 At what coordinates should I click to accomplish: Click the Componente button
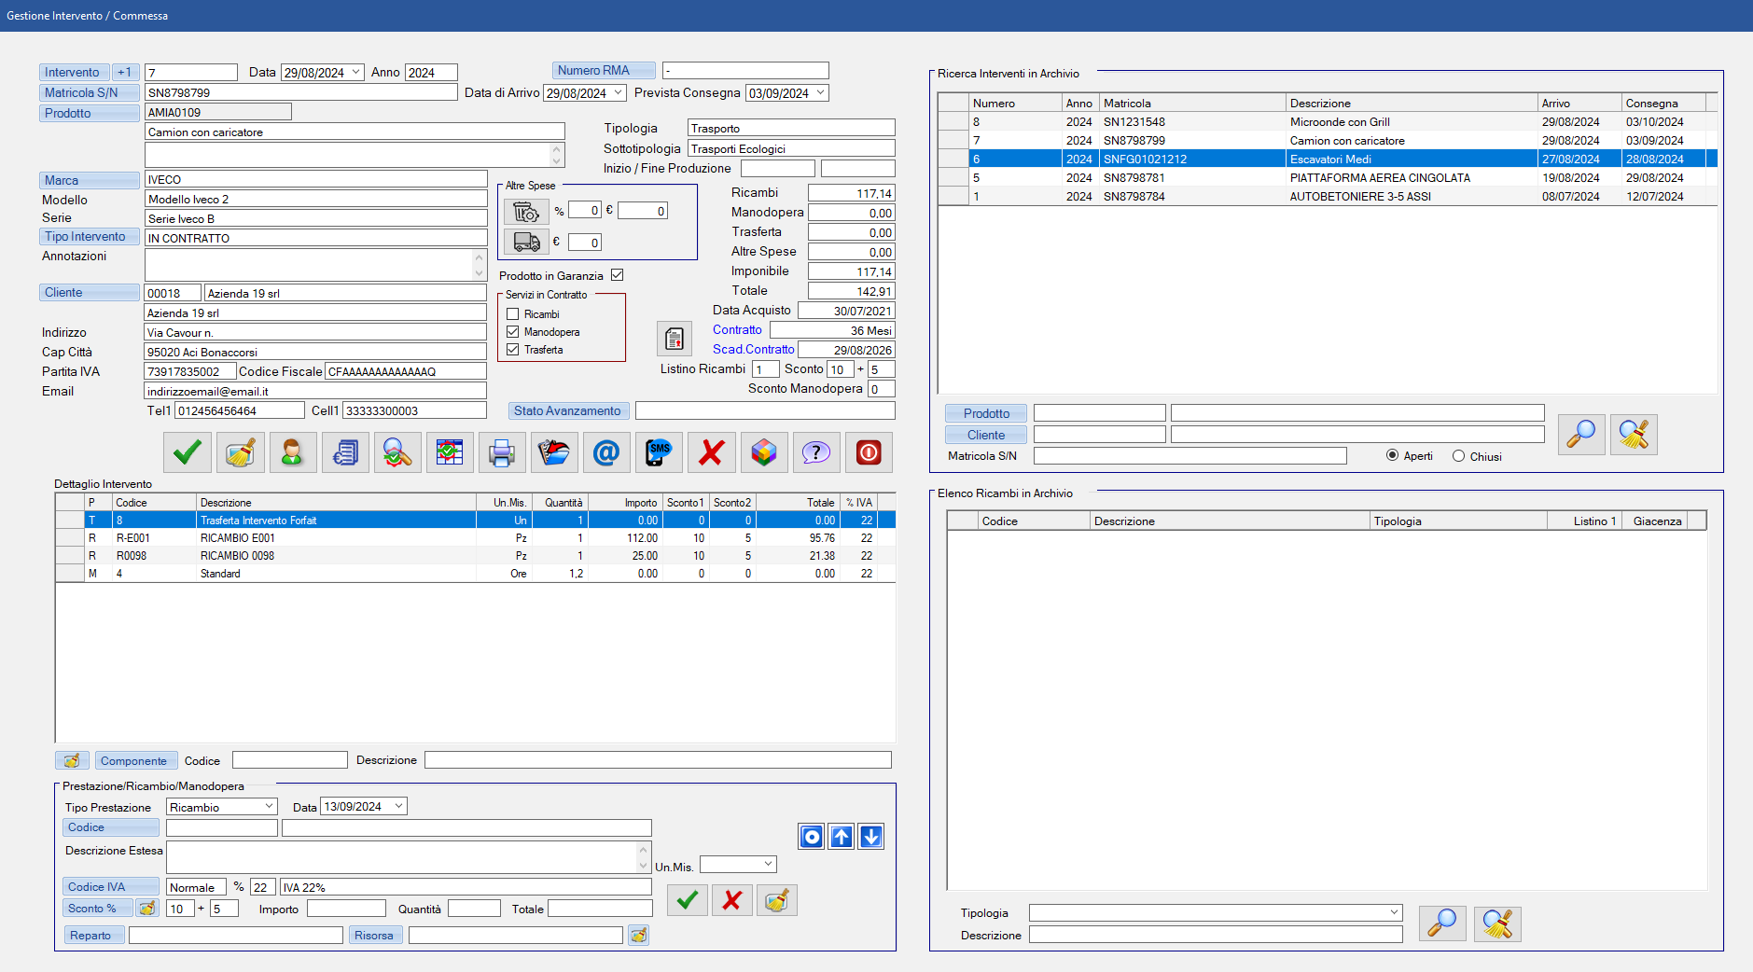[134, 761]
